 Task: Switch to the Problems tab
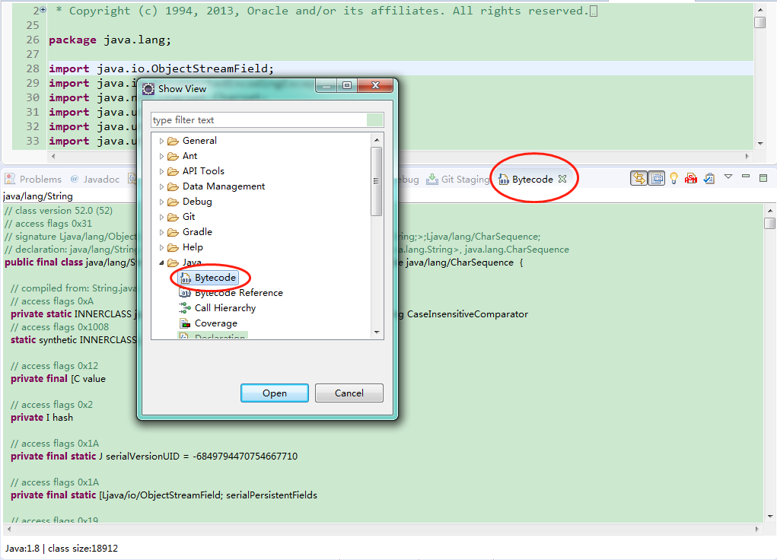[x=33, y=180]
